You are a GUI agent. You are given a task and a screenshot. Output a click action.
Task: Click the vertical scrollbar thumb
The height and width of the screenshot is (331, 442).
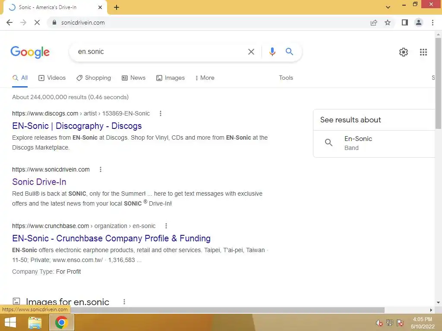438,83
